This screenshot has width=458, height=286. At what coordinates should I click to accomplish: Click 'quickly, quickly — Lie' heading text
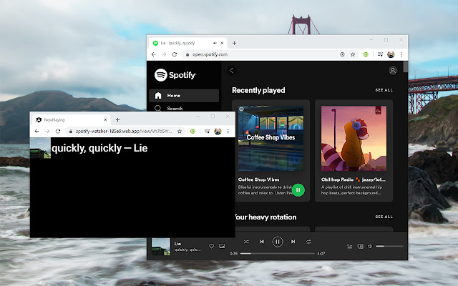[x=99, y=148]
